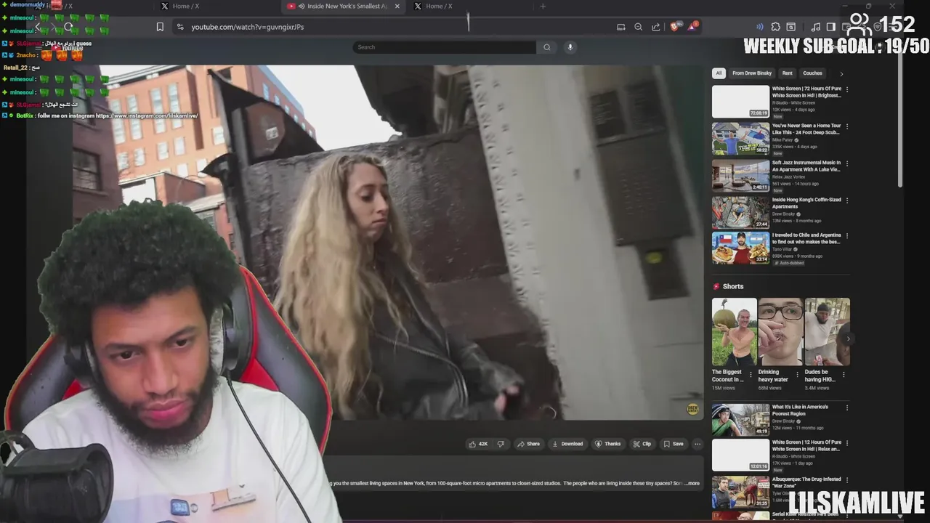
Task: Open the Drinking heavy water short thumbnail
Action: 780,332
